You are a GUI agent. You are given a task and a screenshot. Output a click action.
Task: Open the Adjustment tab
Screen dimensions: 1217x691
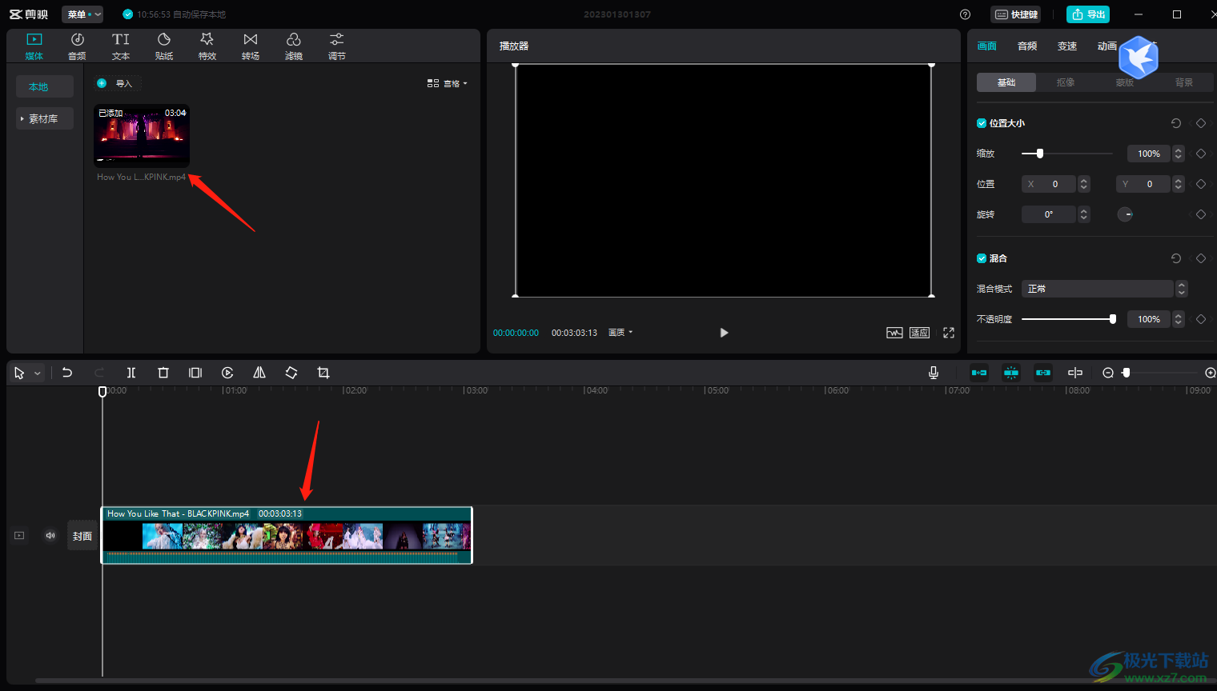pyautogui.click(x=337, y=46)
